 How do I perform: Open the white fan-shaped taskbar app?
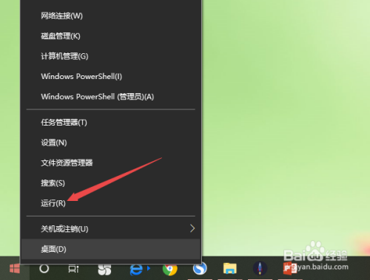click(104, 269)
